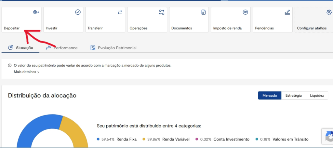Select the Liquidez distribution view
The height and width of the screenshot is (148, 333).
tap(317, 95)
